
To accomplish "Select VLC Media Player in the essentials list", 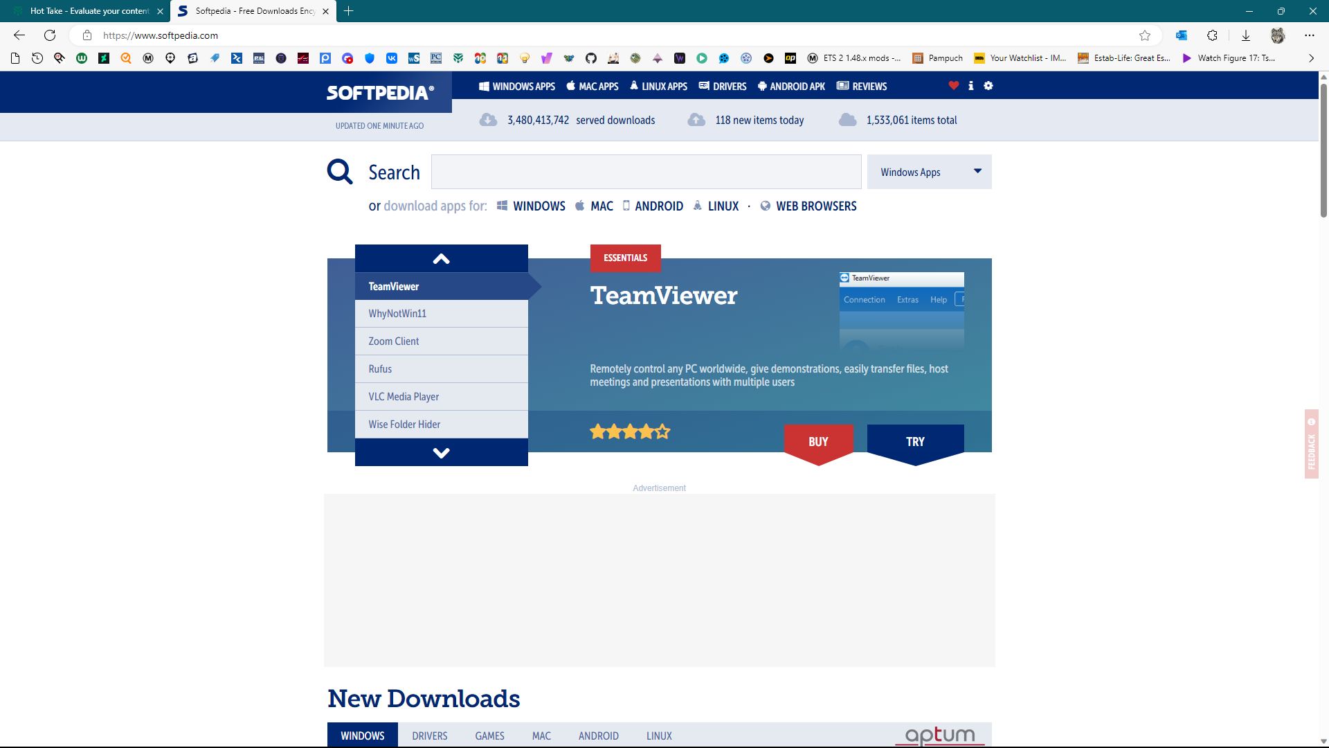I will (x=442, y=397).
